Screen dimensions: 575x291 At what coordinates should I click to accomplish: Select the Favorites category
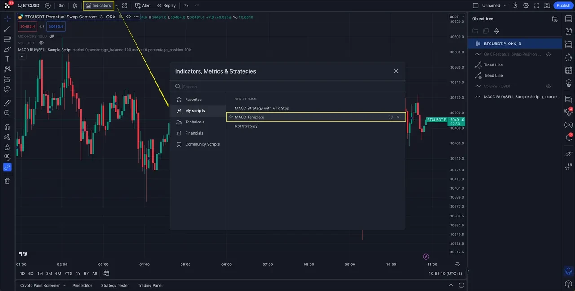[198, 100]
